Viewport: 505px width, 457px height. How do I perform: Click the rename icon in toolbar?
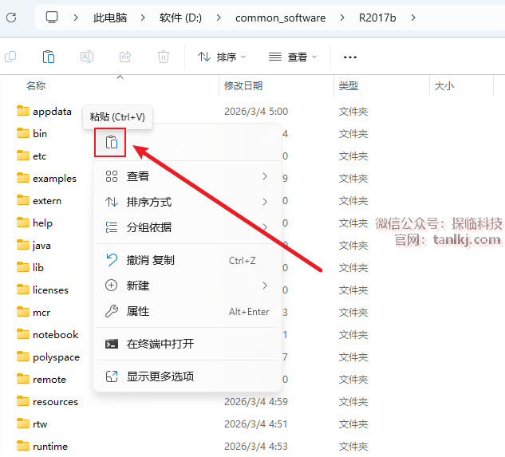87,57
